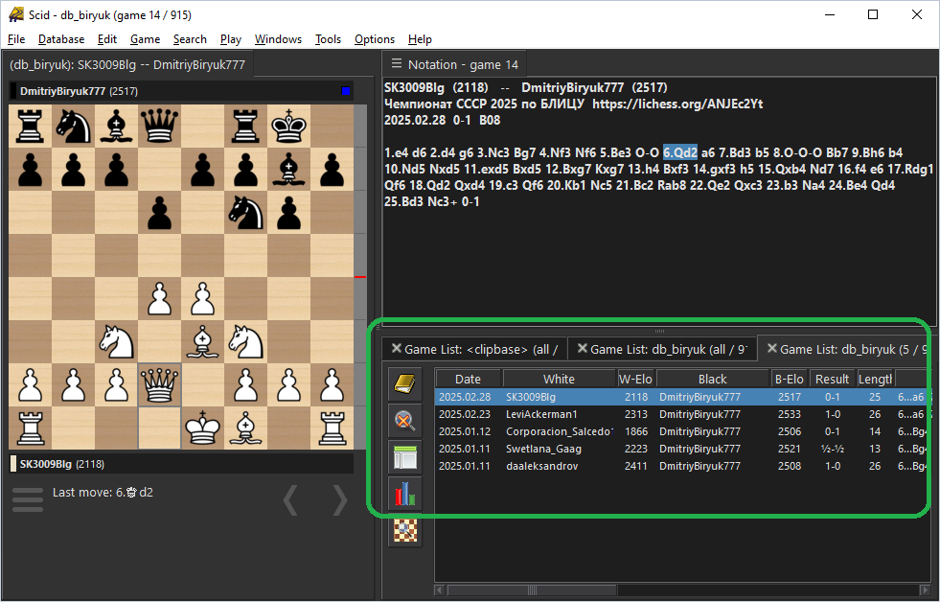This screenshot has height=602, width=940.
Task: Select the board tab SK3009Blg -- DmitriyBiryuk777
Action: 127,65
